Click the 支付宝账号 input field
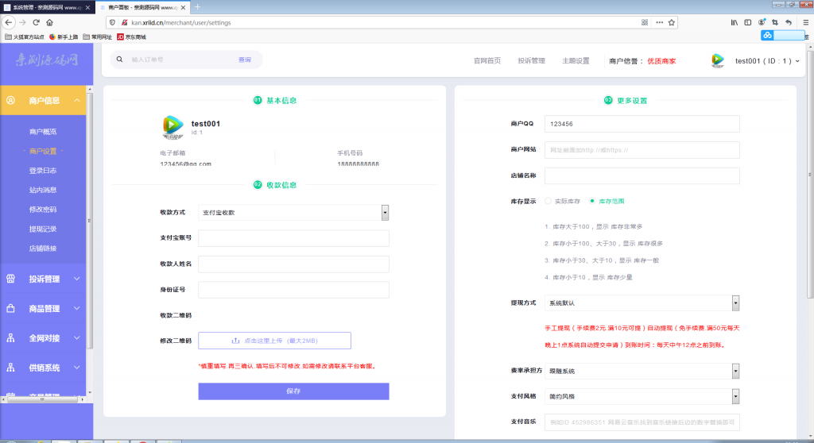The height and width of the screenshot is (443, 814). click(x=293, y=238)
